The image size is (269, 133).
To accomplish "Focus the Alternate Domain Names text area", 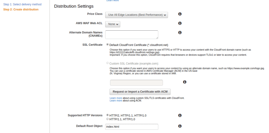I will (131, 35).
